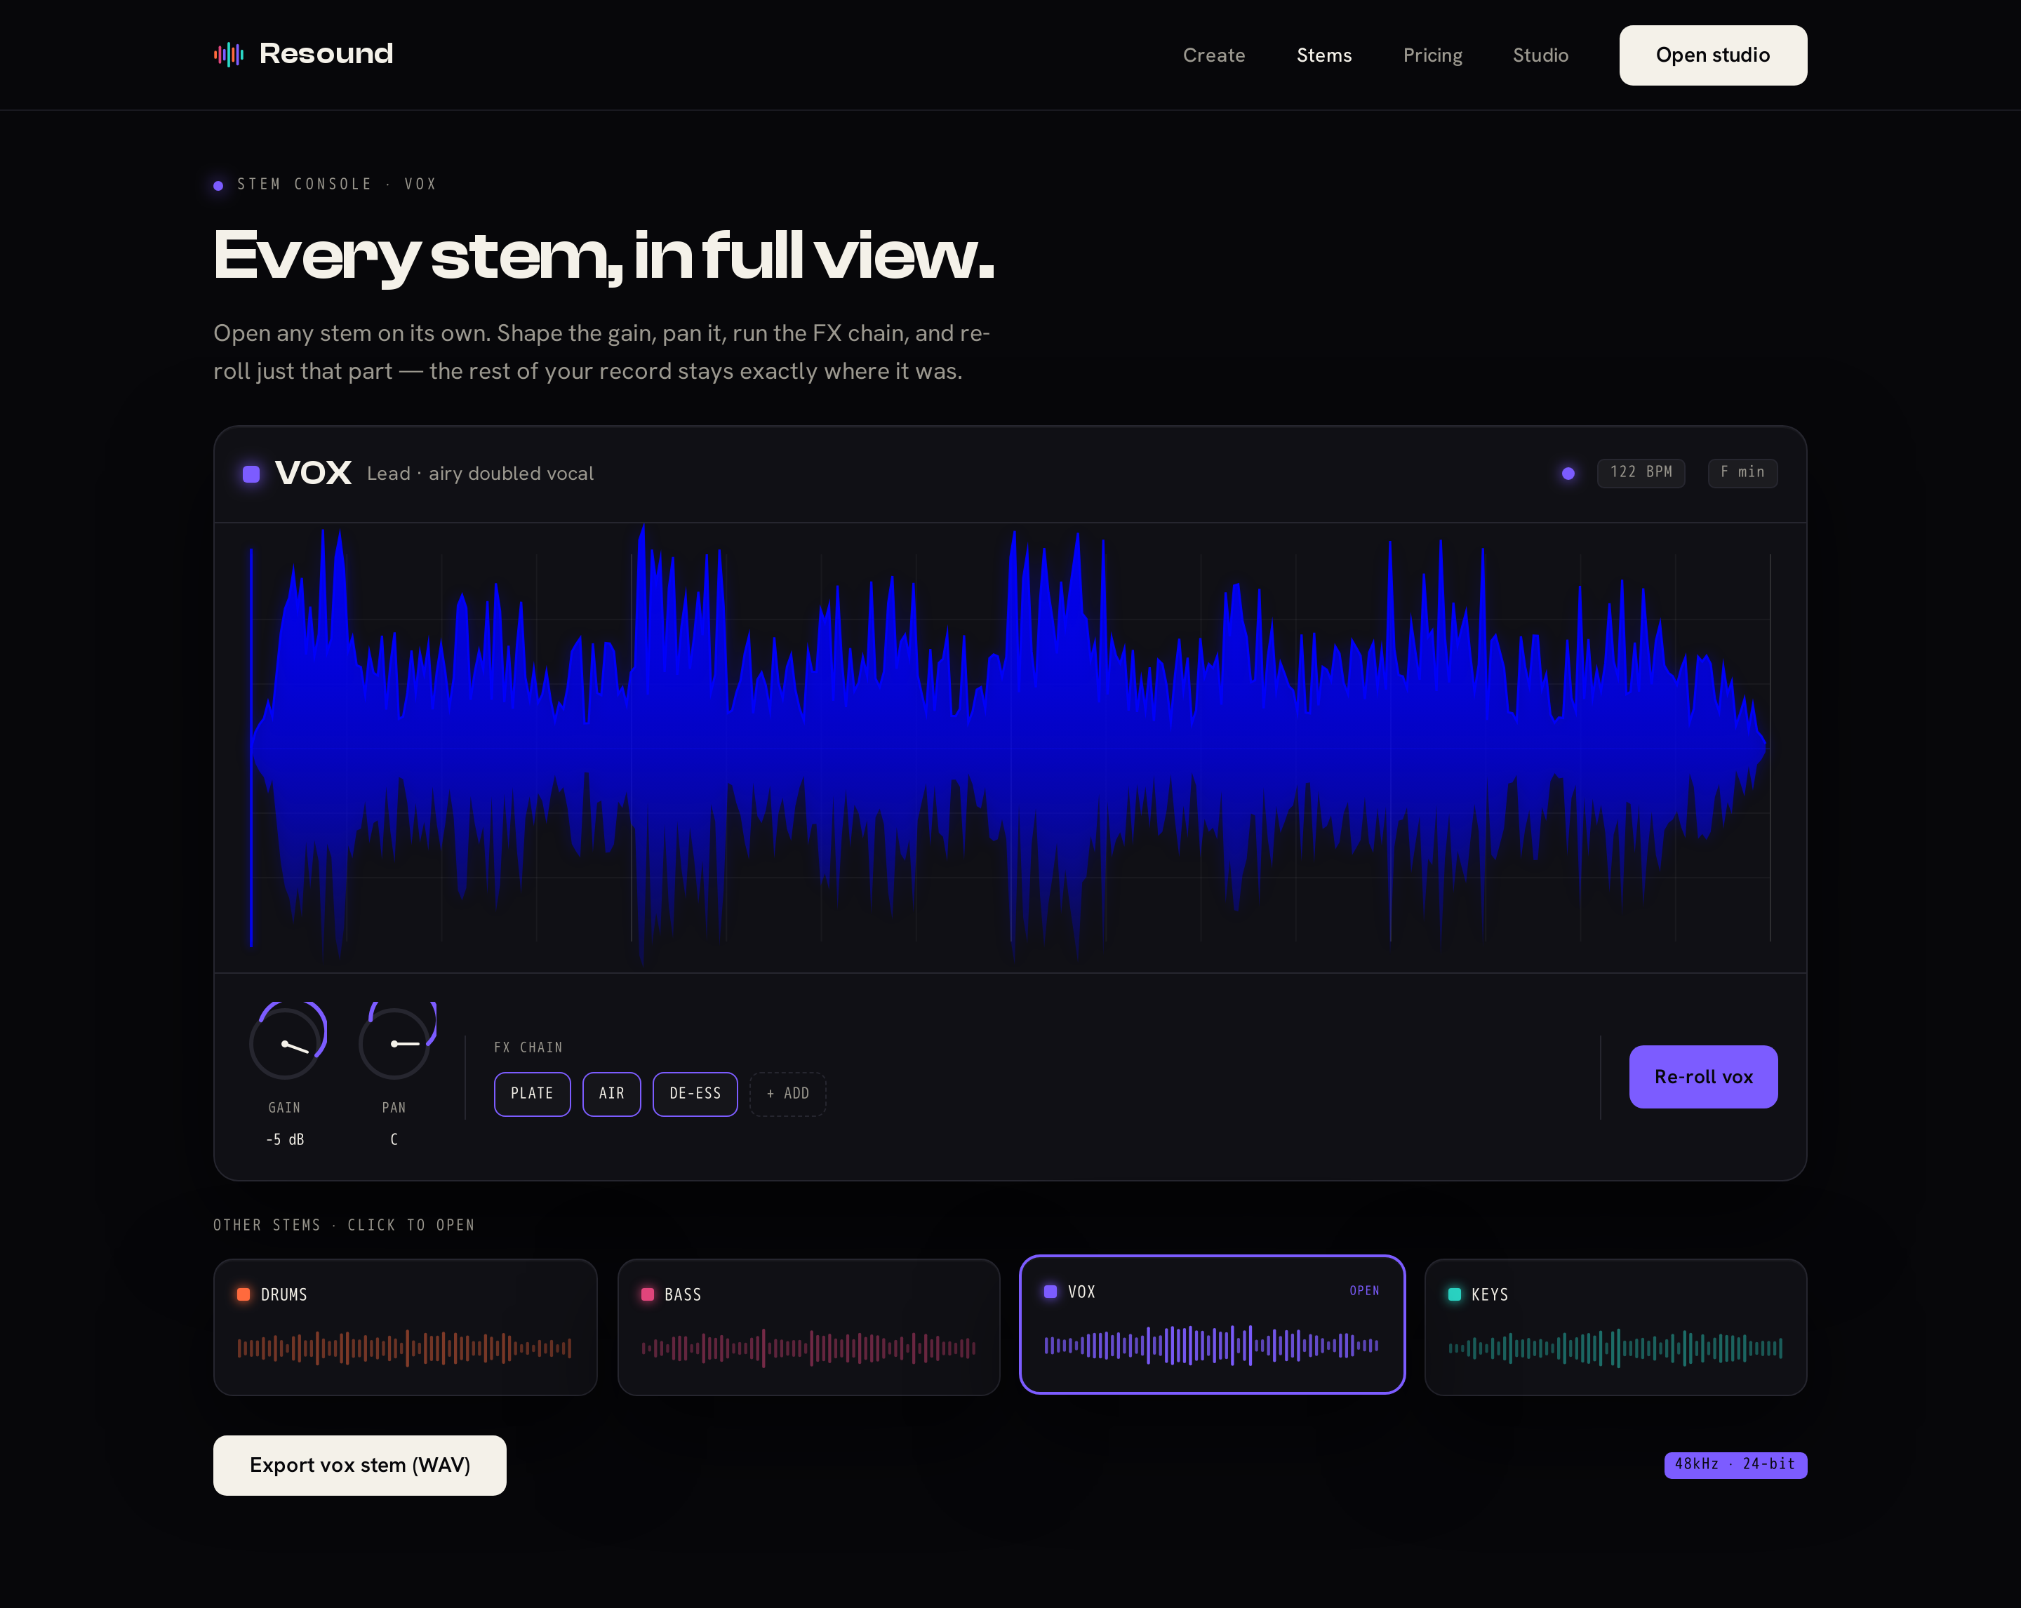Disable the DE-ESS effect chip
The width and height of the screenshot is (2021, 1608).
point(695,1094)
